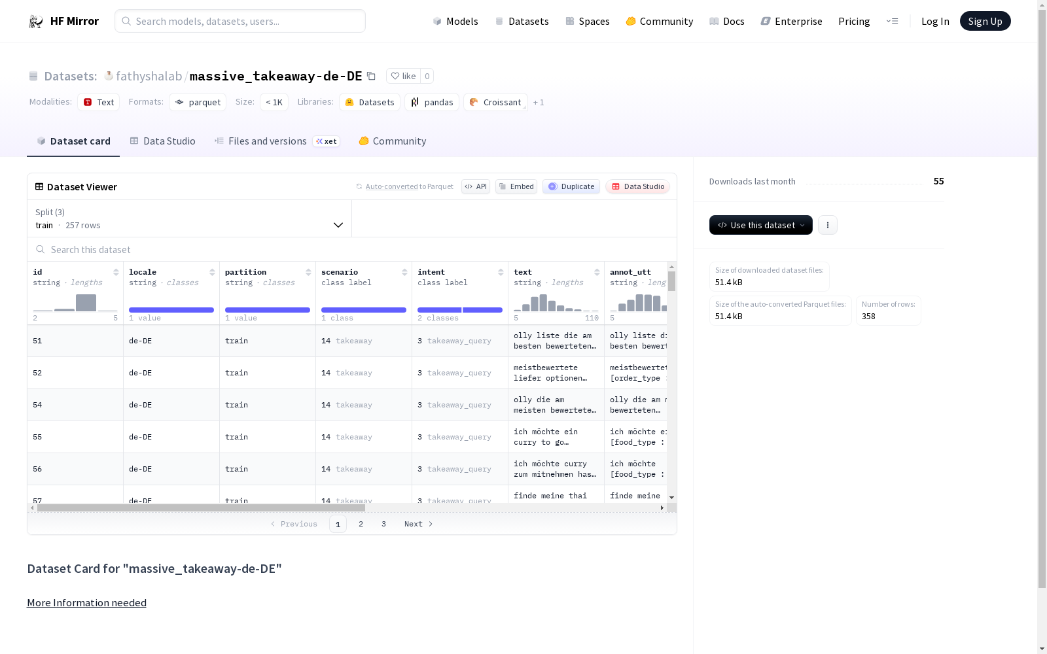Sort the locale column using its sort icon
Viewport: 1047px width, 654px height.
(x=212, y=272)
